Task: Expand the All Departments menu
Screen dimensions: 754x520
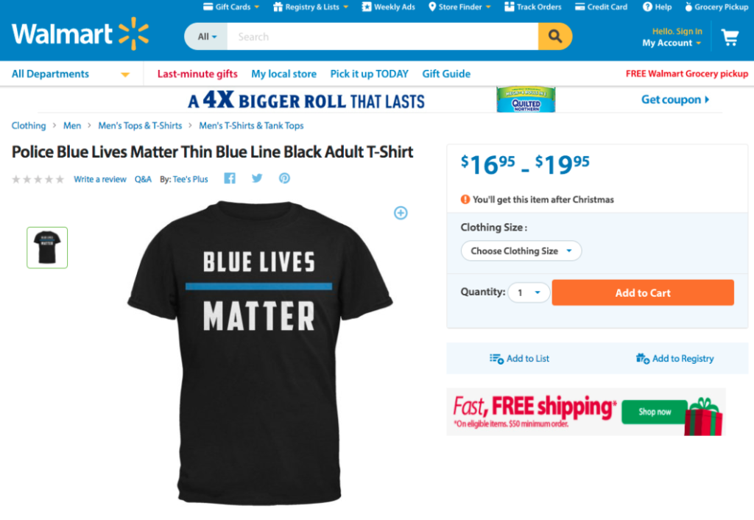Action: (71, 74)
